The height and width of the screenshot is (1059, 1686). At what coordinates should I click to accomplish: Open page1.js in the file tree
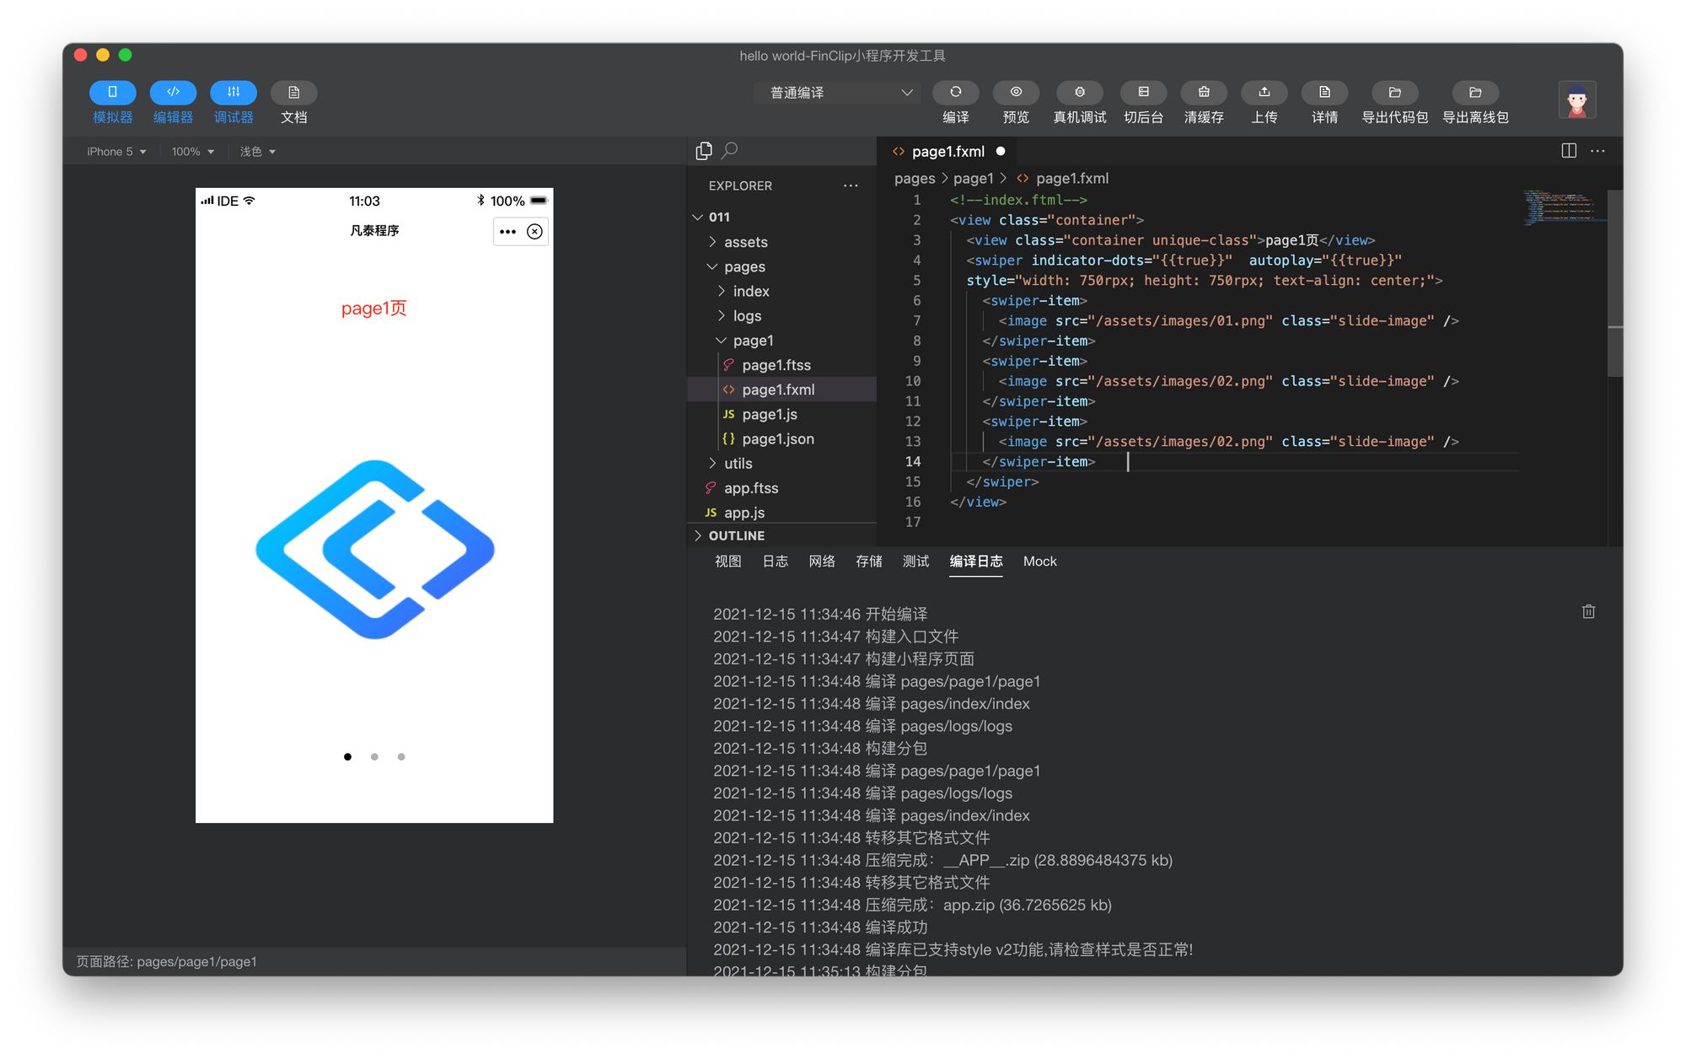point(769,414)
